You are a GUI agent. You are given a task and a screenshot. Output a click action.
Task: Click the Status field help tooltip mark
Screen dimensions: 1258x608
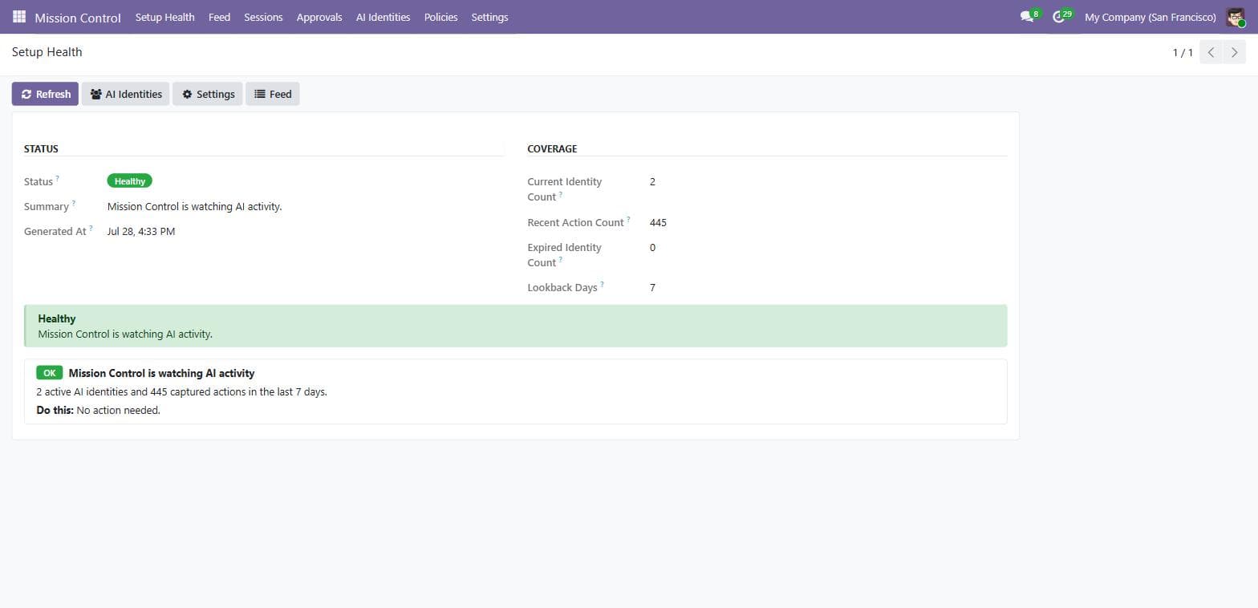[x=57, y=178]
